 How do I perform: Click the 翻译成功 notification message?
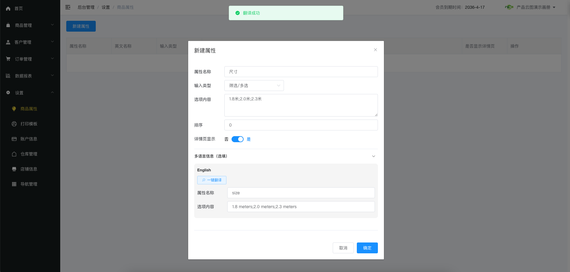tap(286, 13)
